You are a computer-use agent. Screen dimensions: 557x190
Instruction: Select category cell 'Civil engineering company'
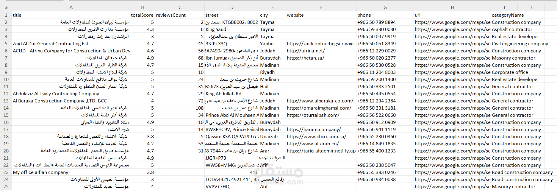point(520,43)
